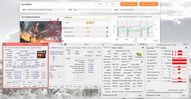Open Fan Speed (%) sensor dropdown

pos(162,60)
